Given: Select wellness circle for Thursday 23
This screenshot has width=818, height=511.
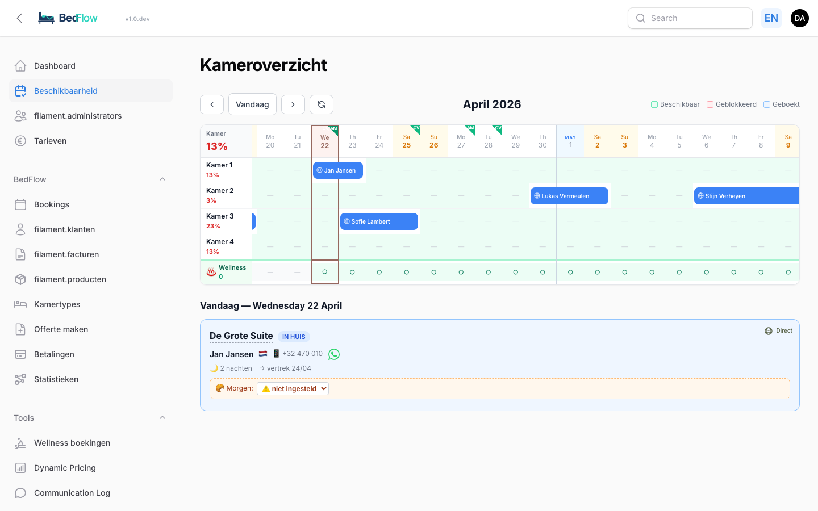Looking at the screenshot, I should click(x=352, y=273).
